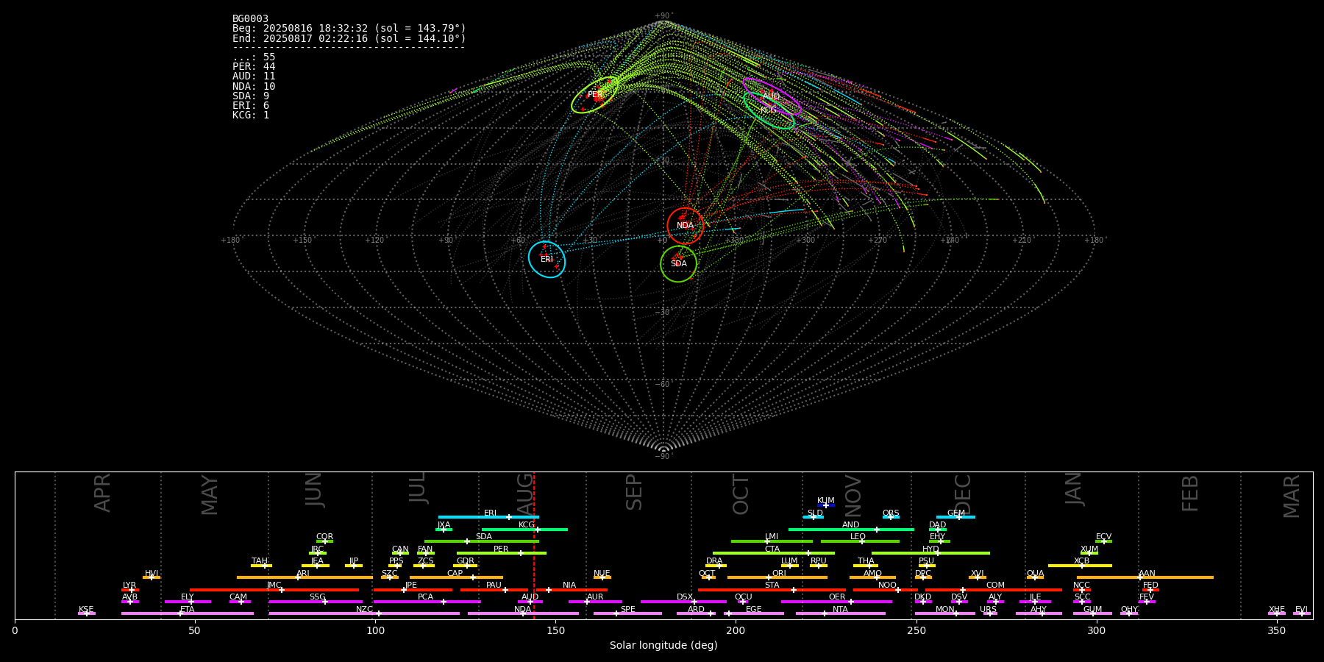1324x662 pixels.
Task: Click the CAP orange bar in timeline
Action: pyautogui.click(x=456, y=577)
